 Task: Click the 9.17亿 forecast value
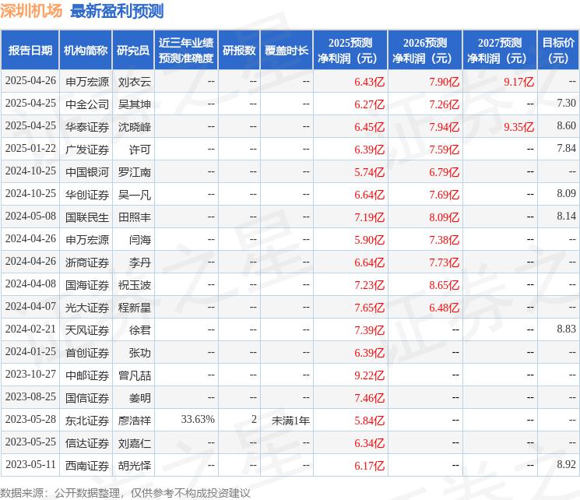[518, 82]
